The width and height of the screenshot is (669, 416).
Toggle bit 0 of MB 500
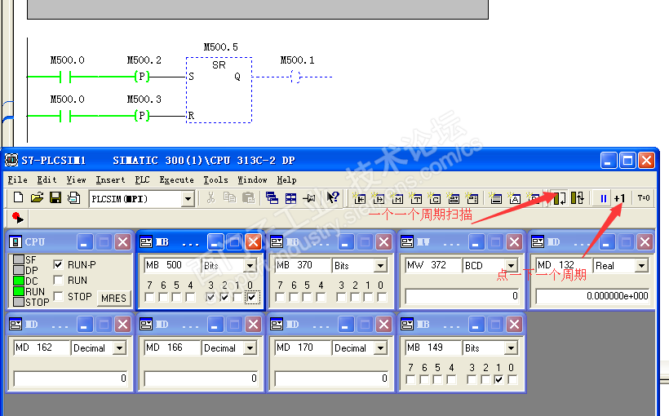(252, 297)
